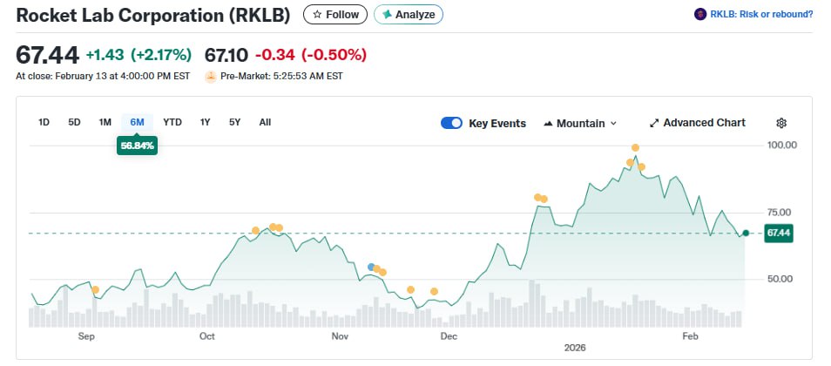Click the Follow button

point(335,15)
